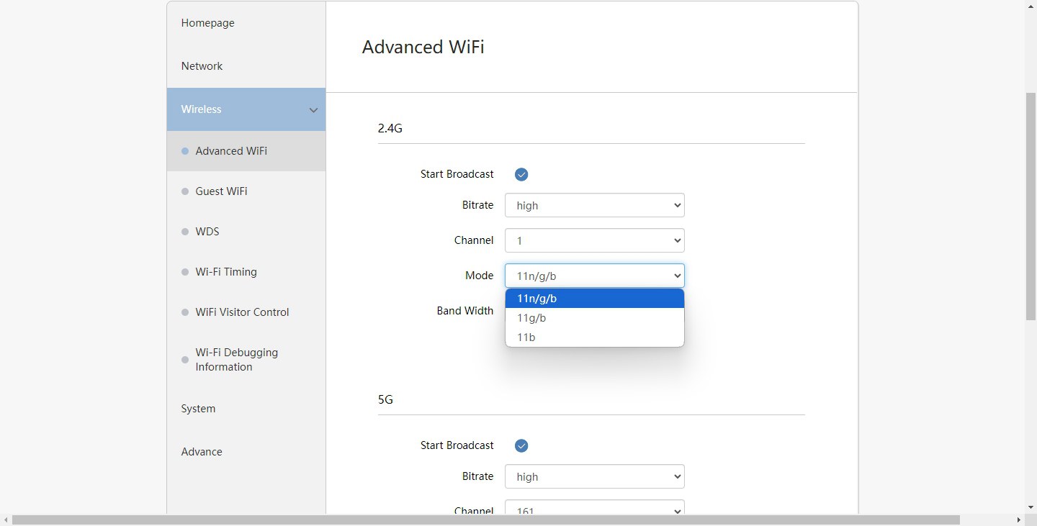Open the WDS submenu item
Viewport: 1037px width, 526px height.
point(246,232)
